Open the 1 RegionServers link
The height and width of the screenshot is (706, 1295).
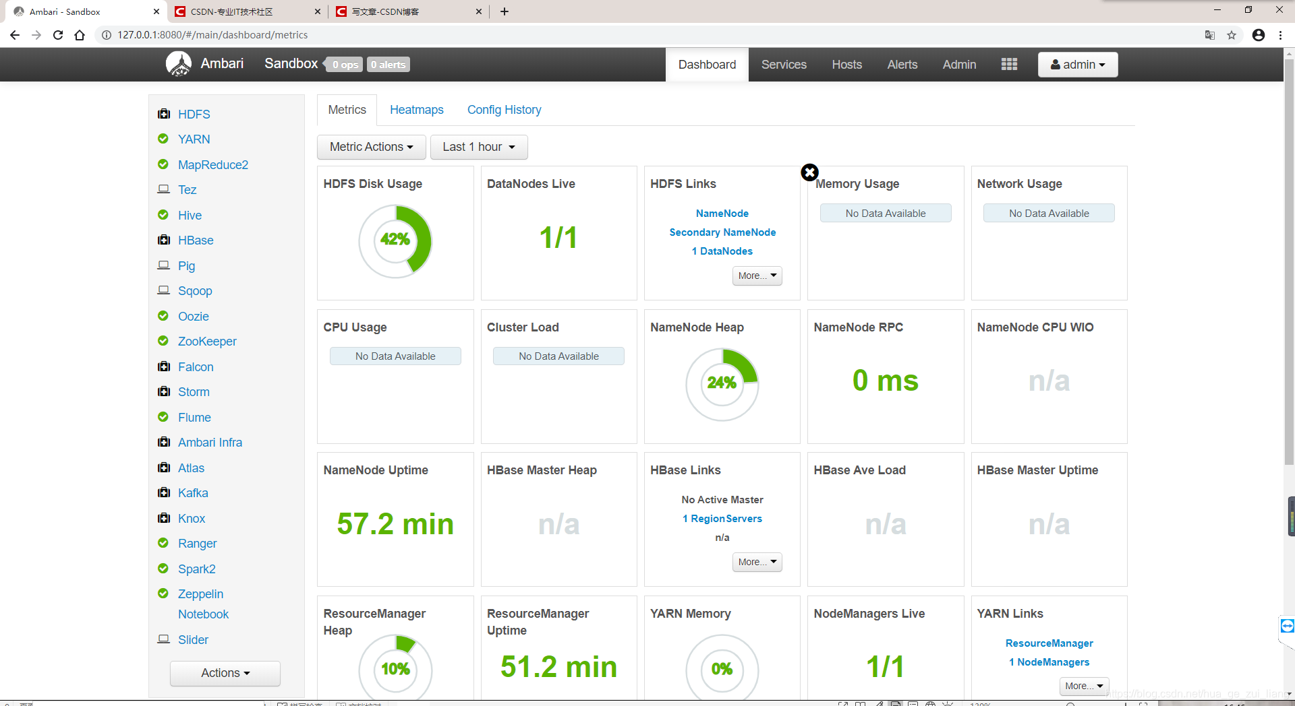tap(722, 519)
